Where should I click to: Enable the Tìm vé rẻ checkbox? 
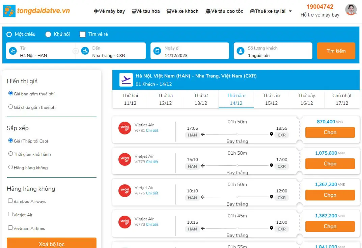coord(83,34)
